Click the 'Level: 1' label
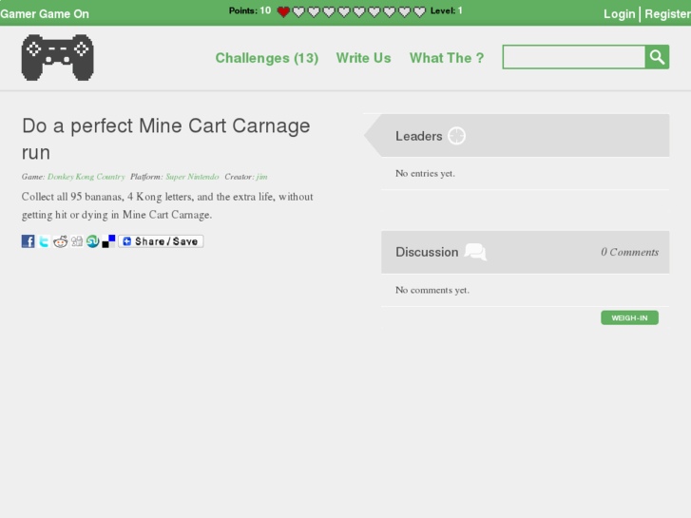This screenshot has width=691, height=518. 447,10
